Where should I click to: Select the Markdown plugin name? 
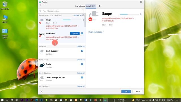point(50,33)
